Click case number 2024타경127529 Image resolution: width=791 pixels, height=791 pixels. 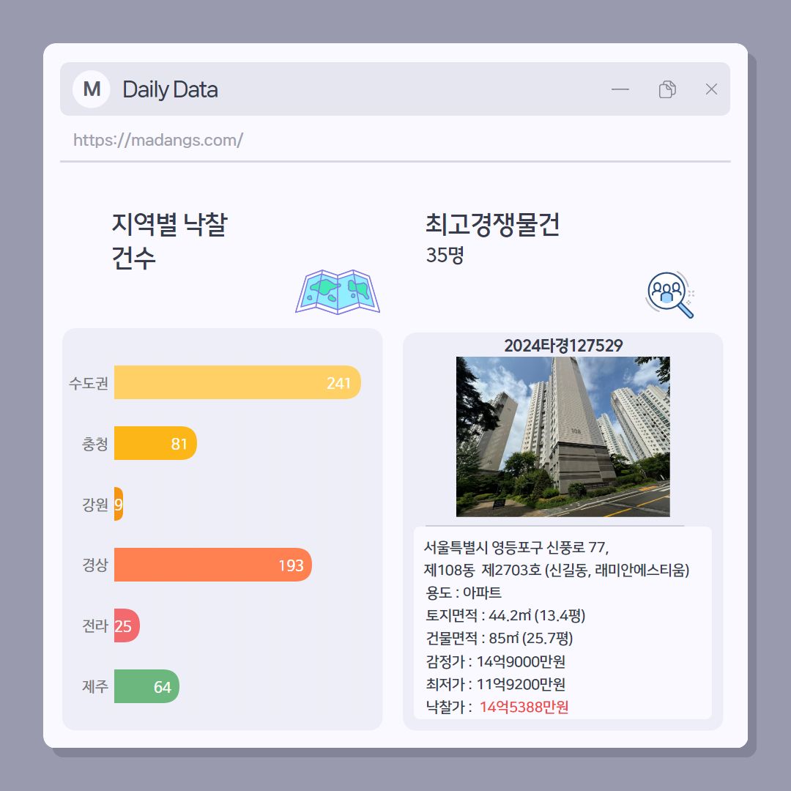563,346
